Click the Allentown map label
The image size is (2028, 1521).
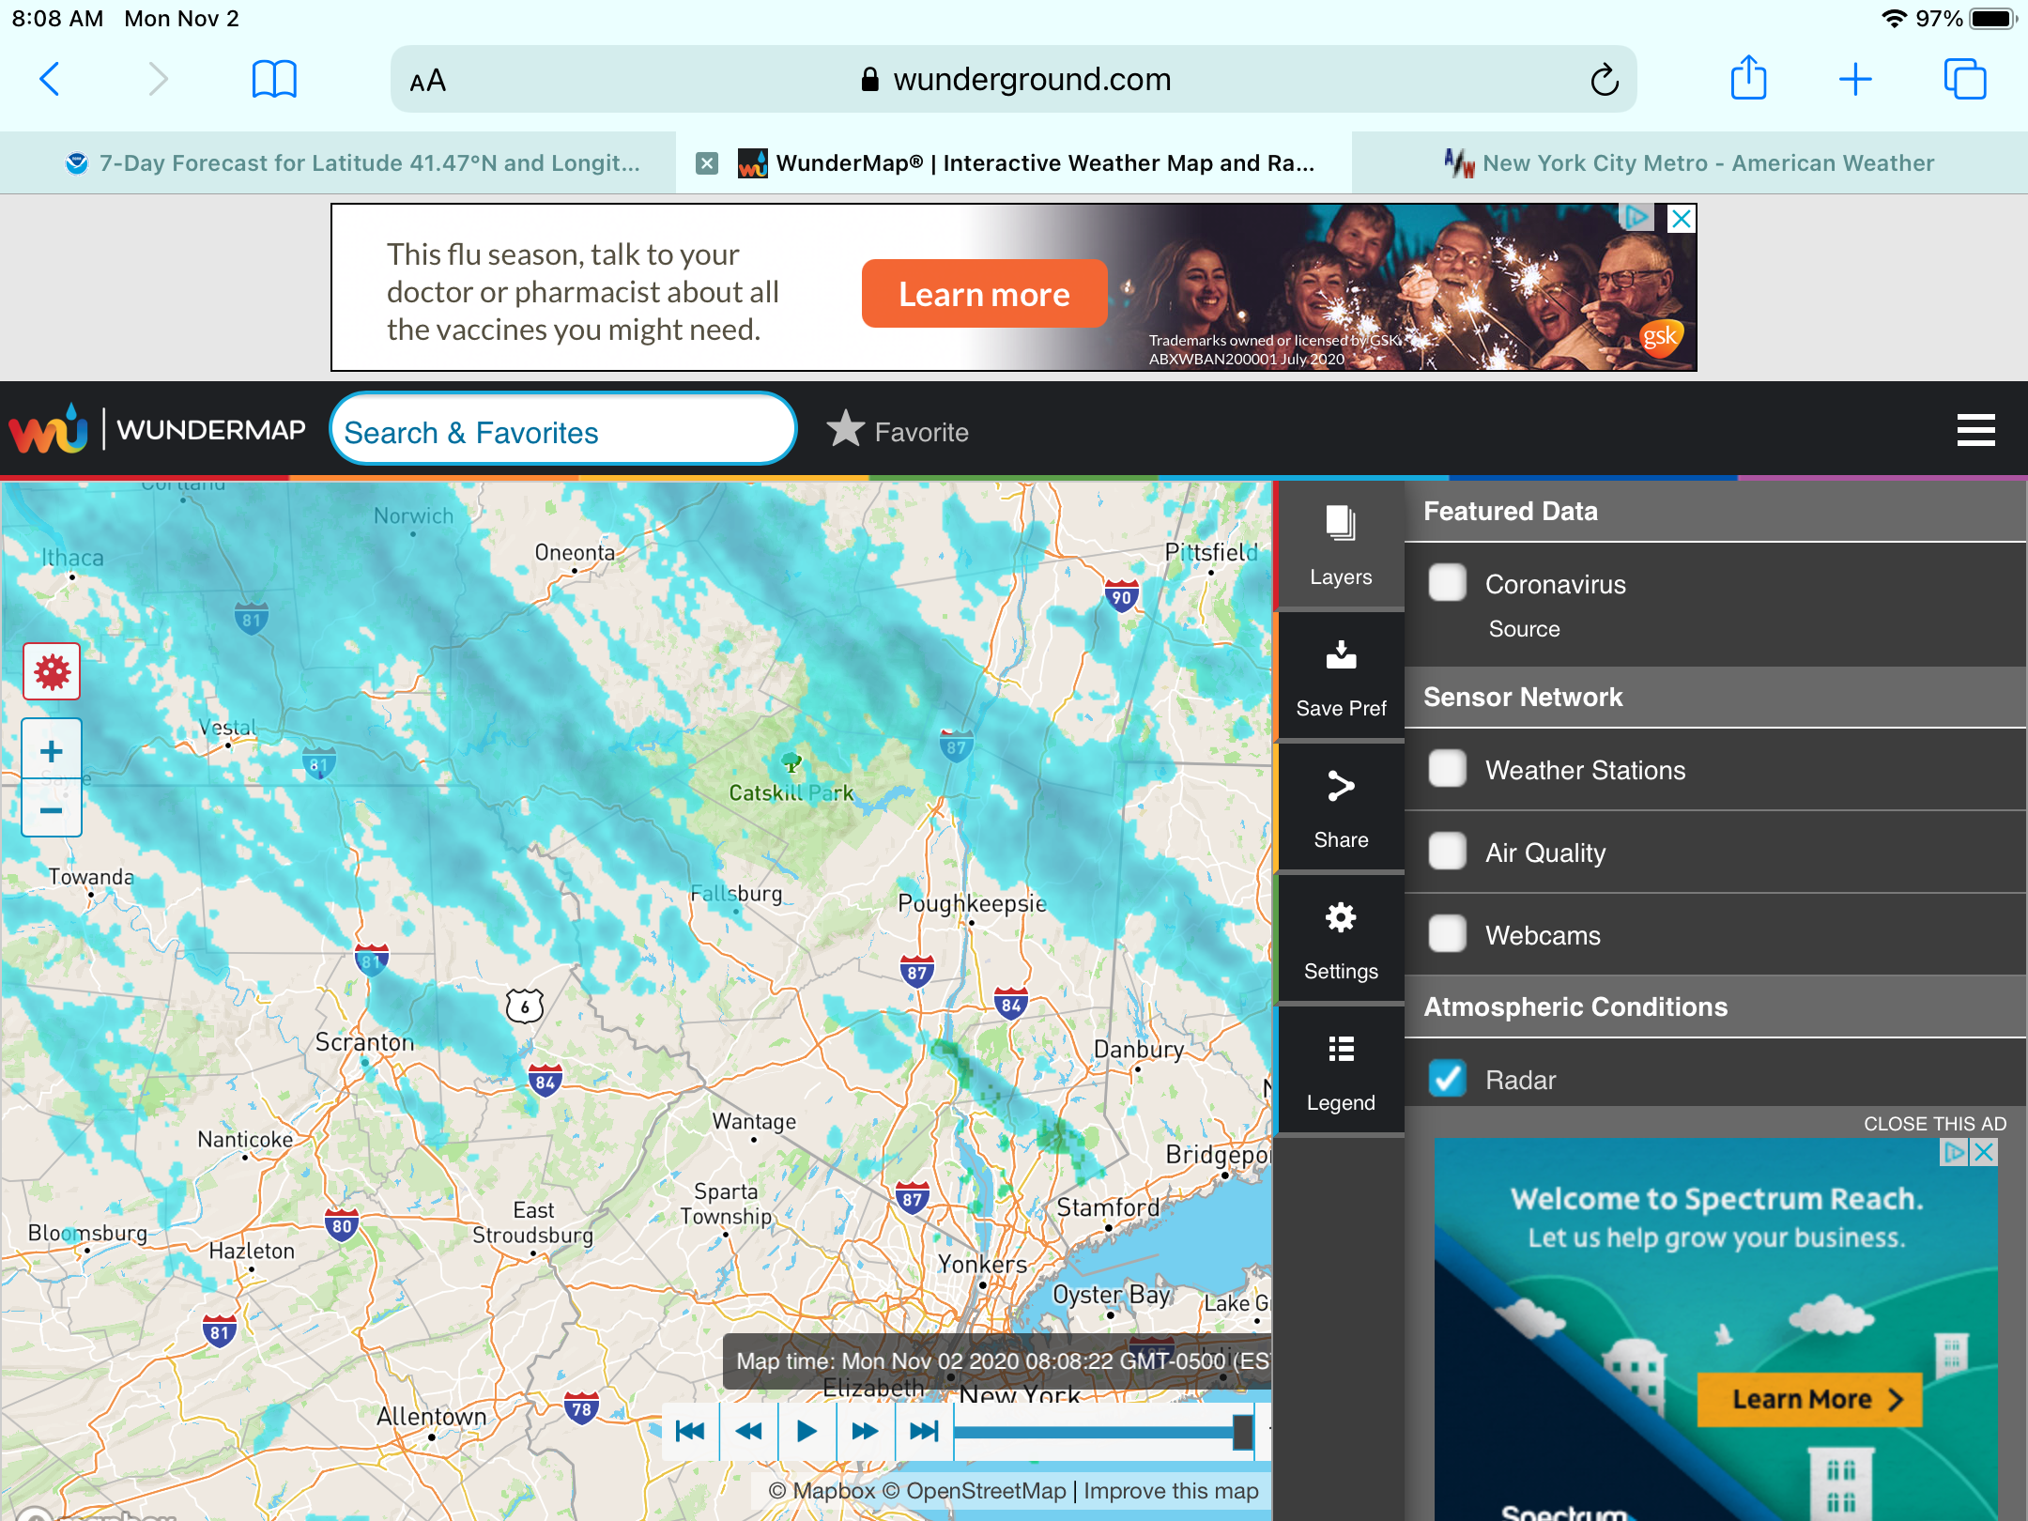pyautogui.click(x=432, y=1416)
